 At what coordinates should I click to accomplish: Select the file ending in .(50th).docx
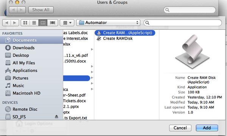[x=75, y=61]
